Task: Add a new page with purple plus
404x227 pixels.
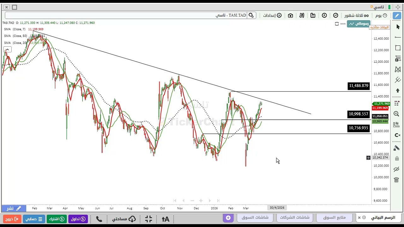Action: [x=228, y=218]
